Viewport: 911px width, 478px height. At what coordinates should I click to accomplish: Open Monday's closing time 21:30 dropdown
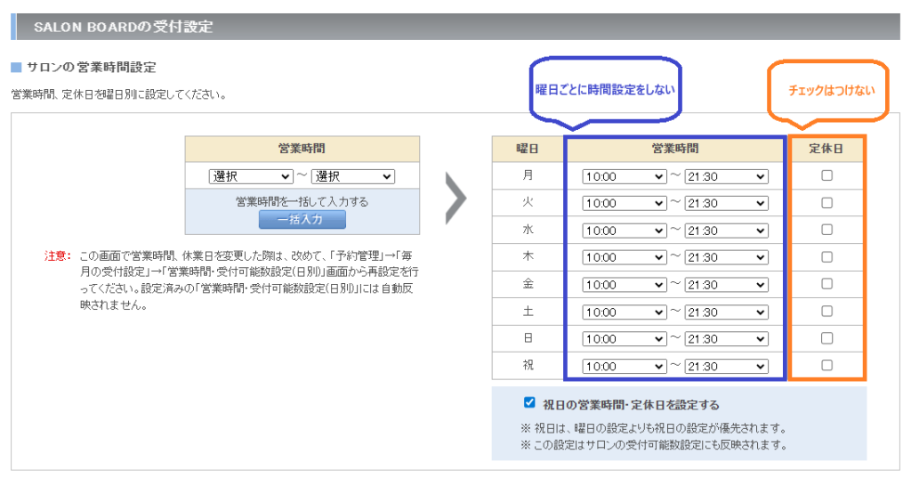726,177
